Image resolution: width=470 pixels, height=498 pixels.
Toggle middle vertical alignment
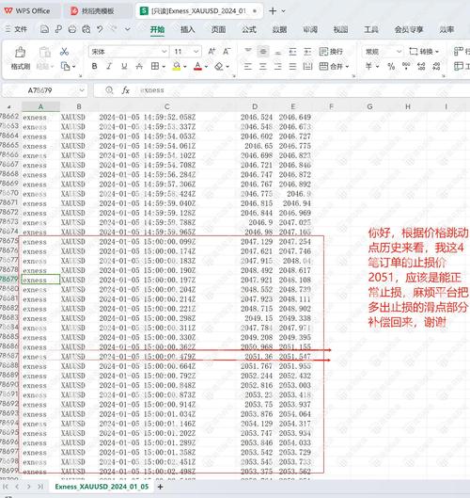pyautogui.click(x=263, y=52)
